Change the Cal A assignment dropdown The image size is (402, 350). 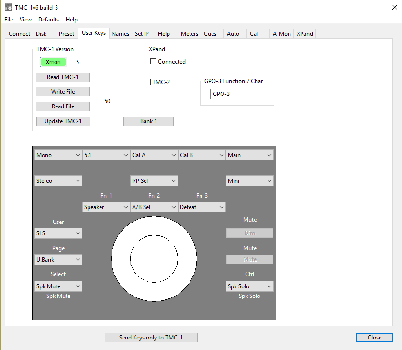click(154, 155)
